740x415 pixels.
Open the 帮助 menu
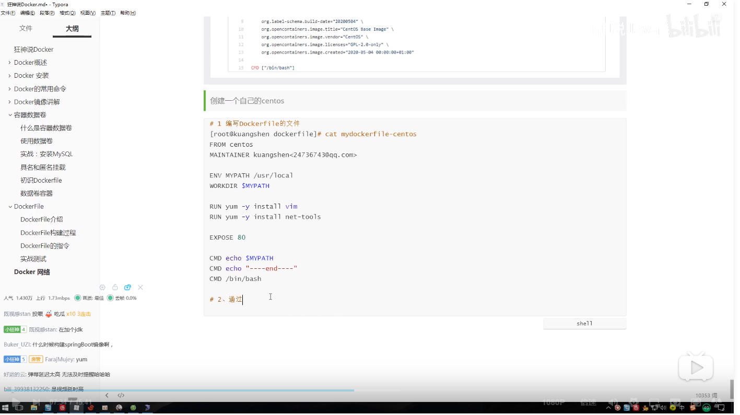click(128, 13)
